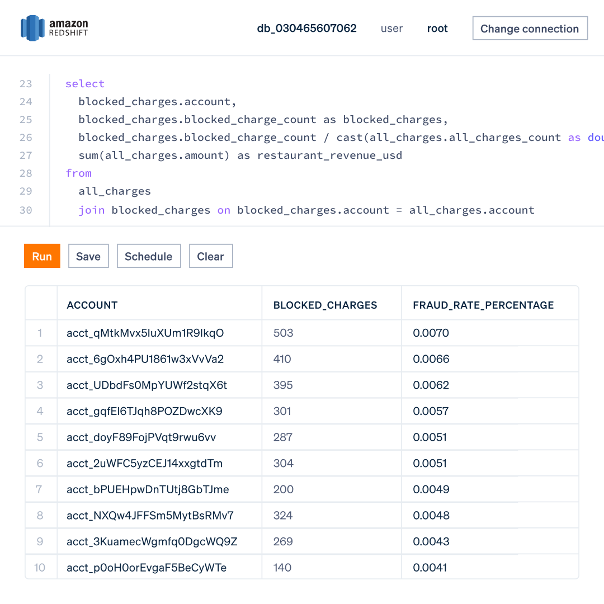Click line number 26 in gutter

26,138
